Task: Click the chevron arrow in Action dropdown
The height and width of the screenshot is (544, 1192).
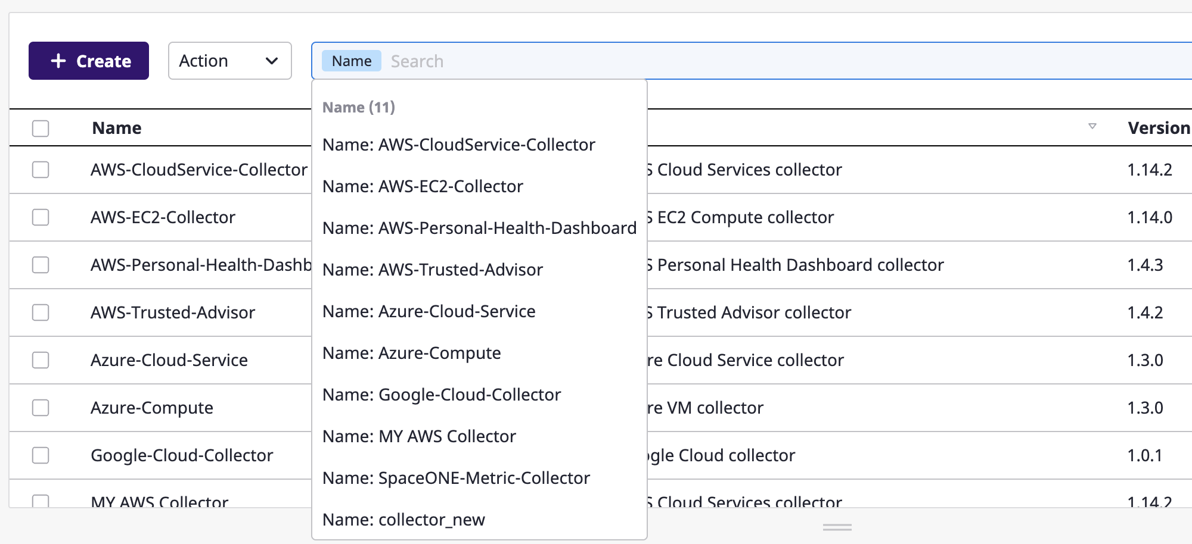Action: [x=272, y=61]
